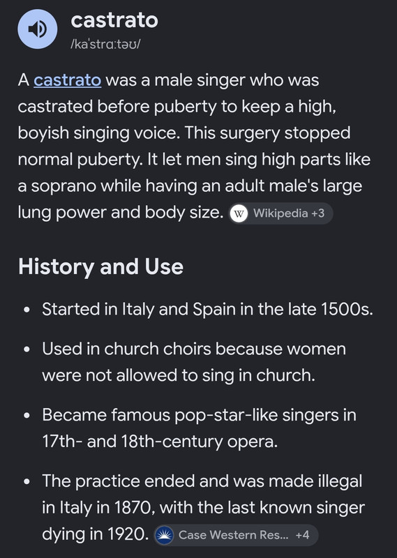Click the phonetic transcription /kaˈstrɑːtəʊ/

coord(105,44)
